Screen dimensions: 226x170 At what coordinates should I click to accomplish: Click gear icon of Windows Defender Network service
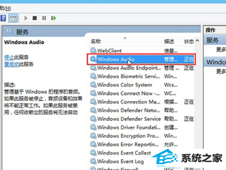tap(93, 110)
